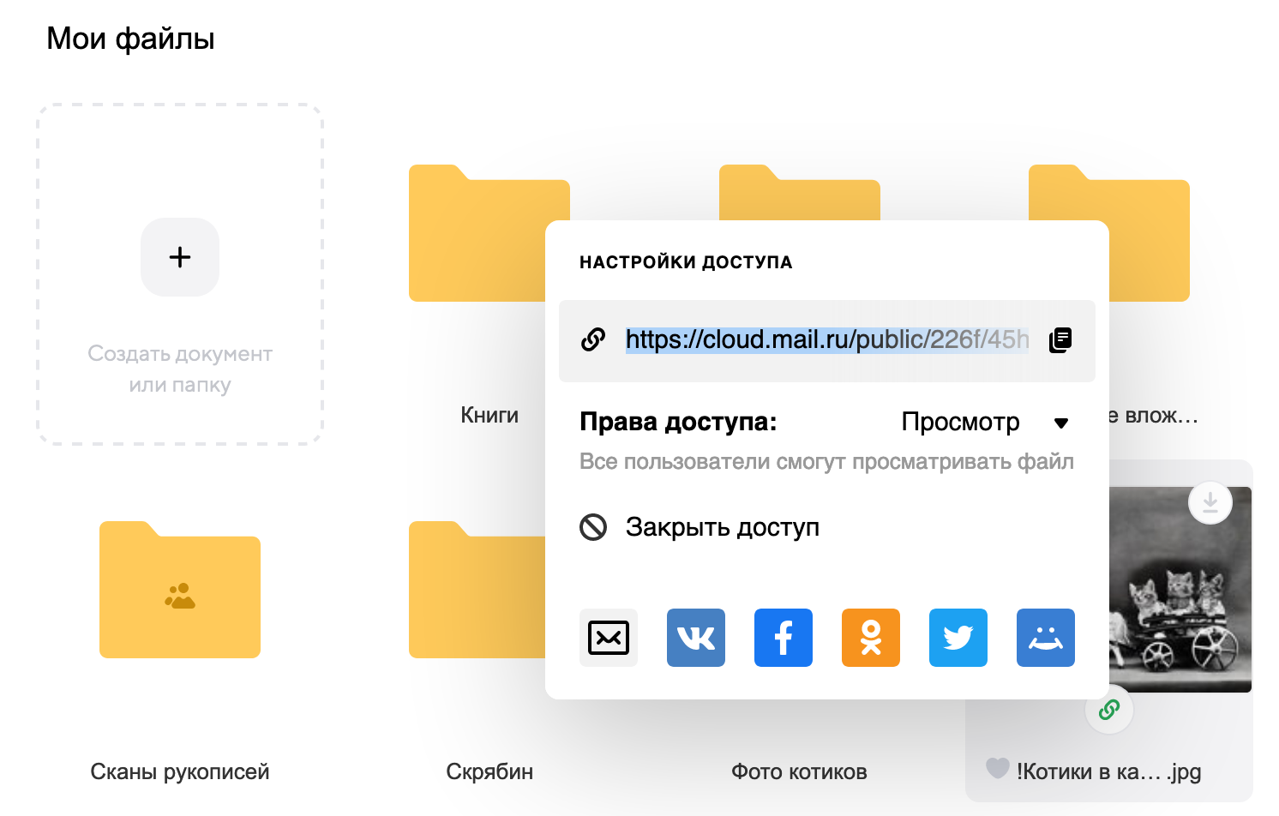
Task: Open the Скрябин folder
Action: click(477, 590)
